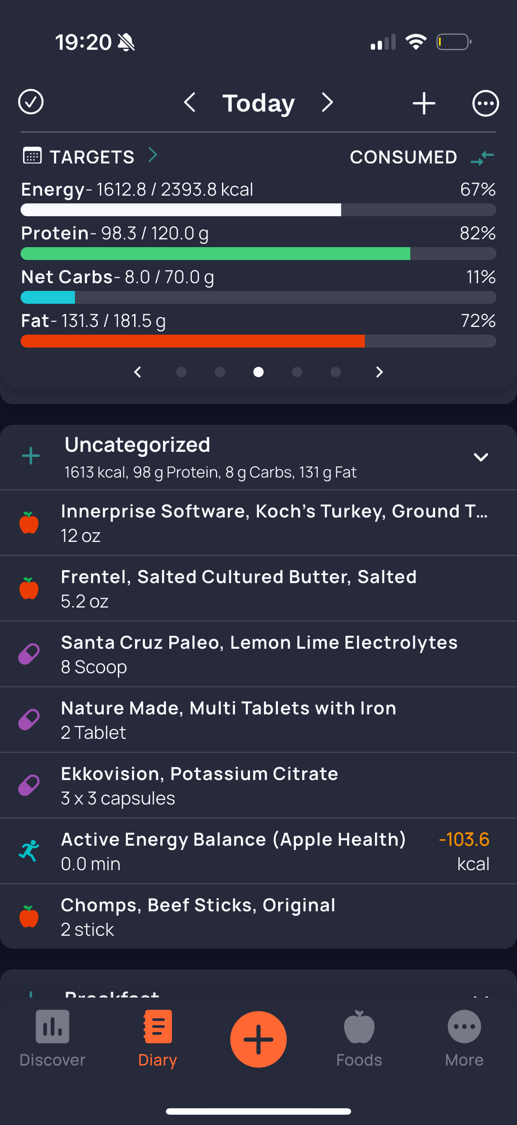This screenshot has width=517, height=1125.
Task: Tap the pill icon for Potassium Citrate
Action: (x=29, y=785)
